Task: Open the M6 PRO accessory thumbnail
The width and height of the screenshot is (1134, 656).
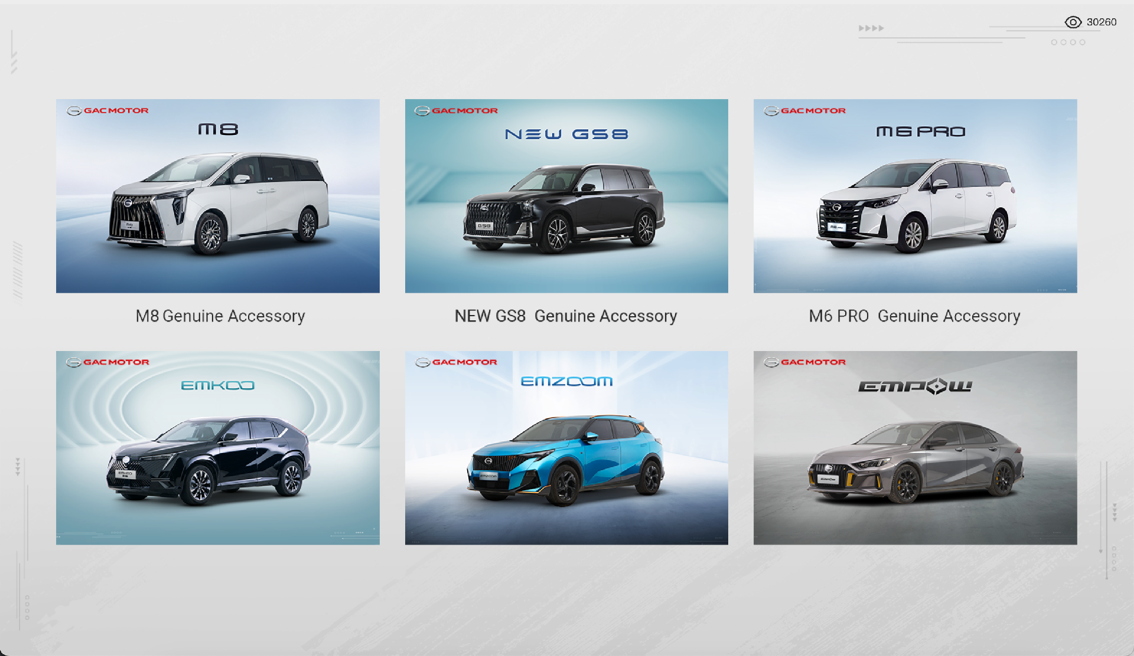Action: click(915, 196)
